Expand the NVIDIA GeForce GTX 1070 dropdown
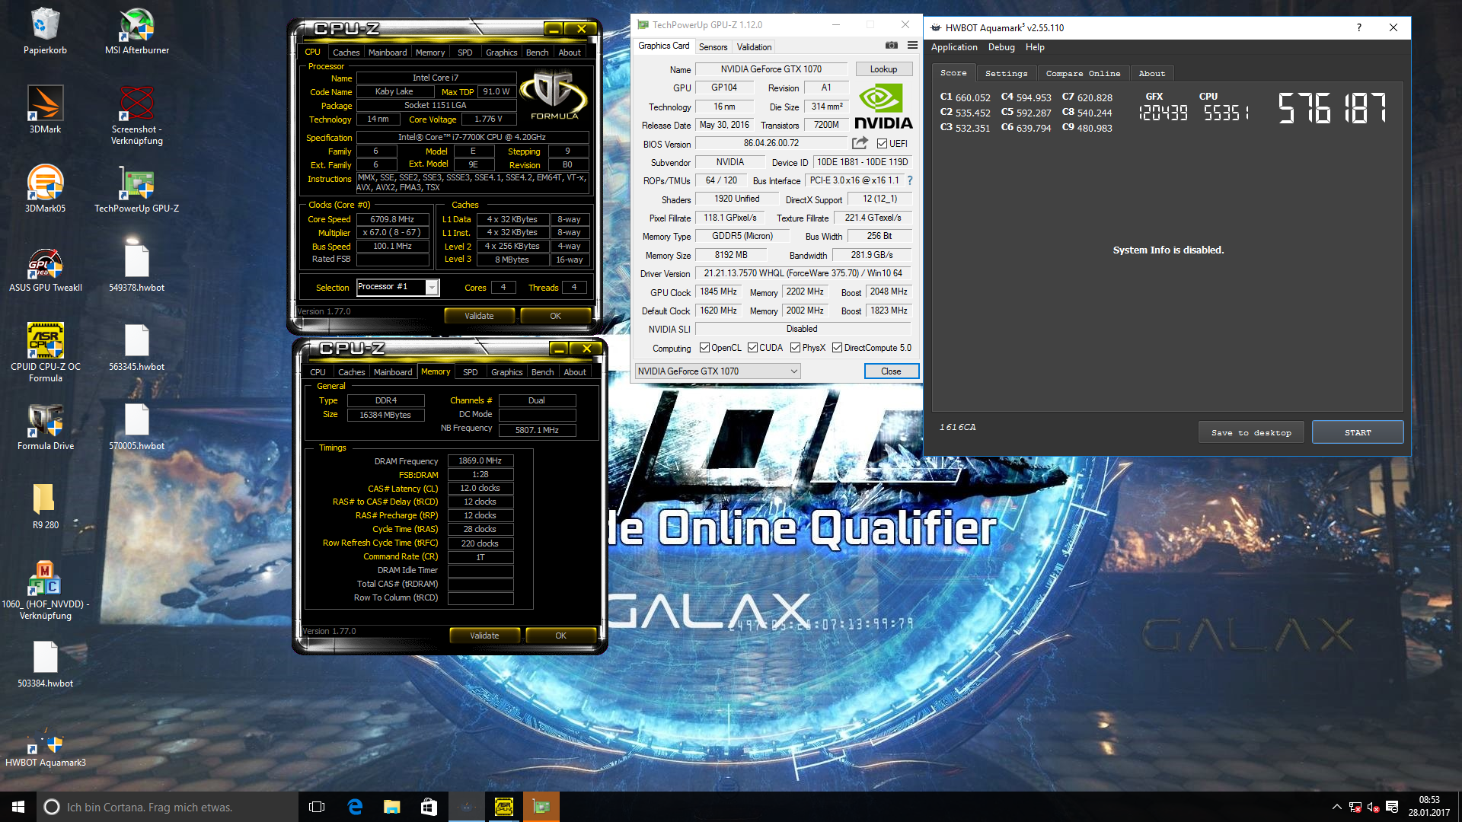This screenshot has width=1462, height=822. click(x=717, y=371)
